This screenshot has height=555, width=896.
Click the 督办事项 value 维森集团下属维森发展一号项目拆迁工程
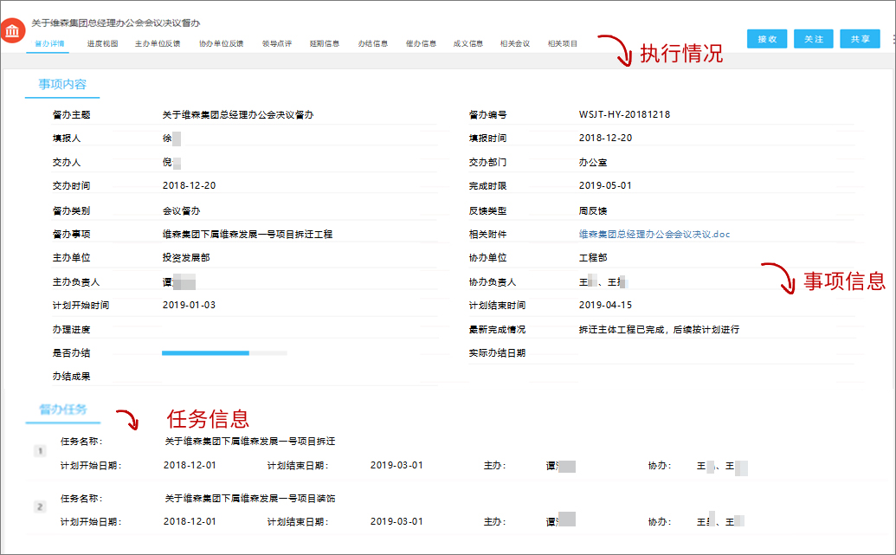tap(248, 235)
